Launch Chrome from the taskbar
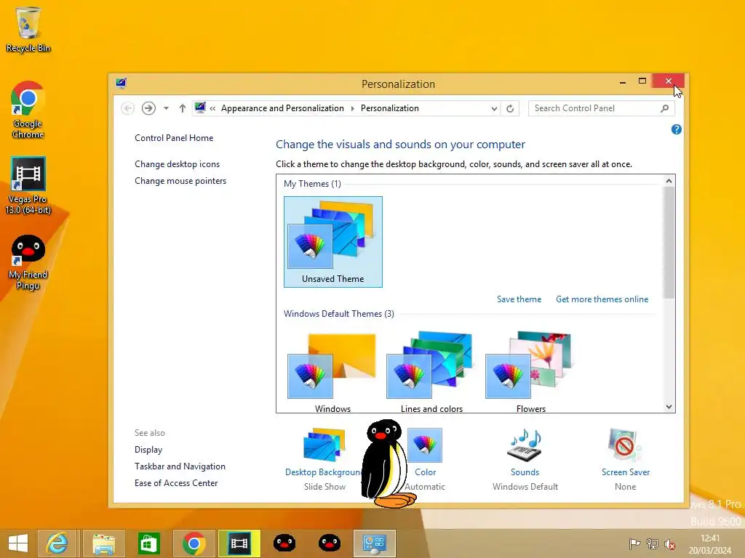 [194, 543]
